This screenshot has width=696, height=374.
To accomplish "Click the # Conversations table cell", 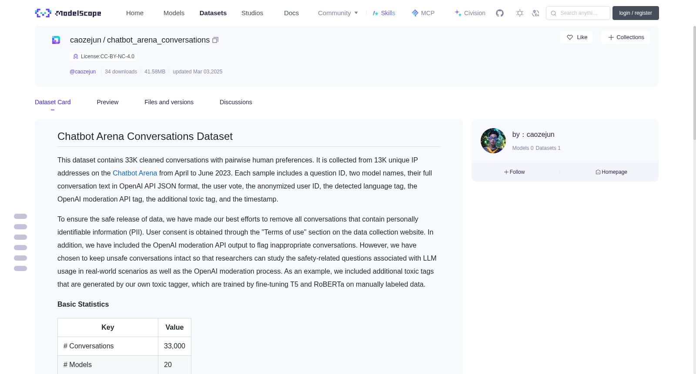I will [108, 346].
